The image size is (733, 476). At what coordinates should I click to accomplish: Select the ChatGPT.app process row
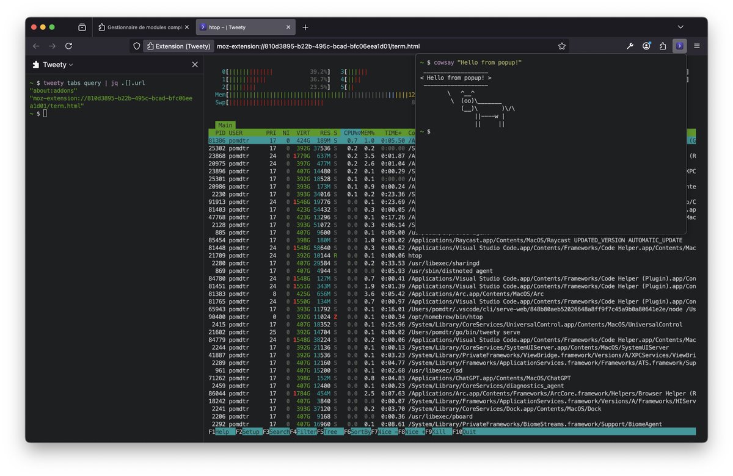click(x=452, y=378)
